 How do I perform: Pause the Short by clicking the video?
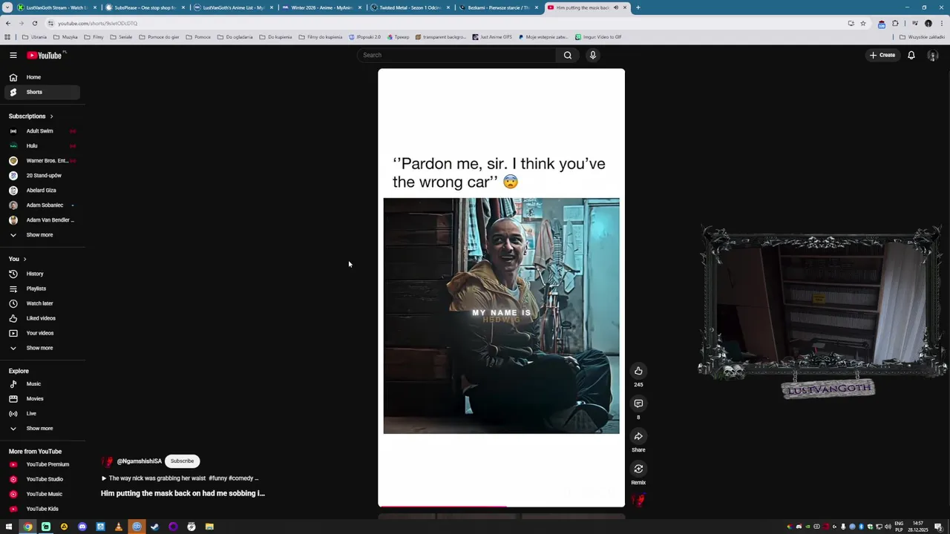pos(501,288)
